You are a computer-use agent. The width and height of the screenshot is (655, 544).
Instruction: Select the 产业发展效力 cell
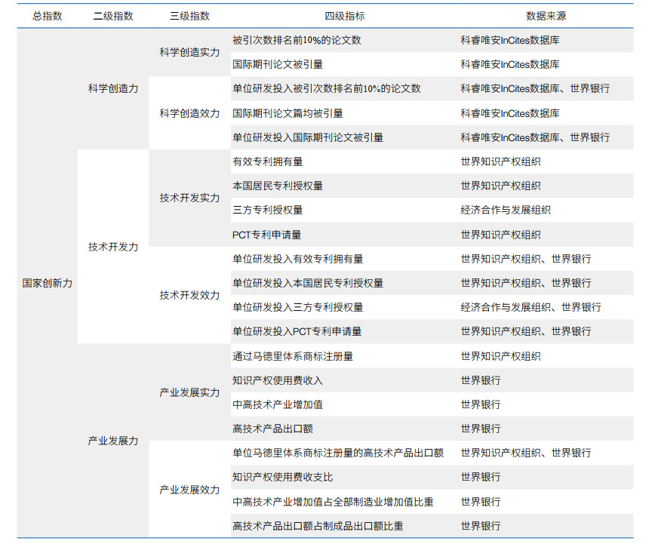coord(189,490)
